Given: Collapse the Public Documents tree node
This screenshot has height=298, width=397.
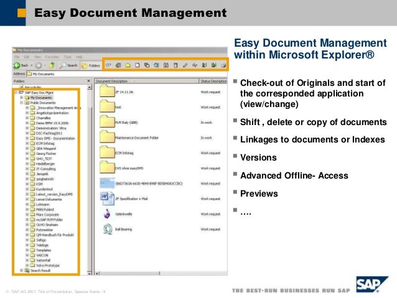Looking at the screenshot, I should point(22,103).
